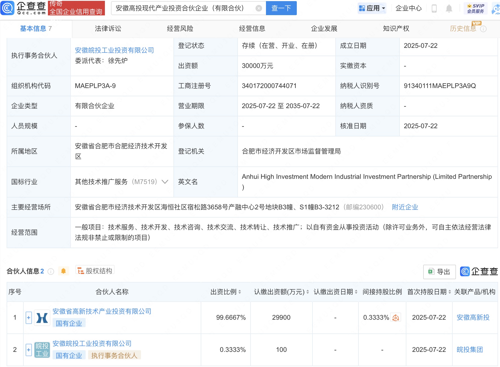Screen dimensions: 500x367
Task: Click the 查一下 search button
Action: point(281,8)
